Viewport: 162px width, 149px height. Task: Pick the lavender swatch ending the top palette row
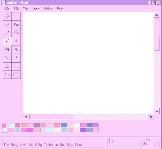point(95,125)
